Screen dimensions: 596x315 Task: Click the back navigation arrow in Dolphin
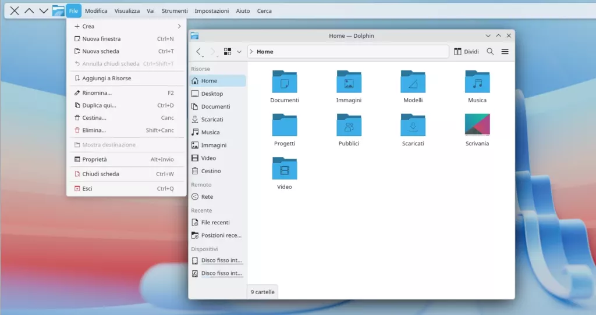(198, 52)
